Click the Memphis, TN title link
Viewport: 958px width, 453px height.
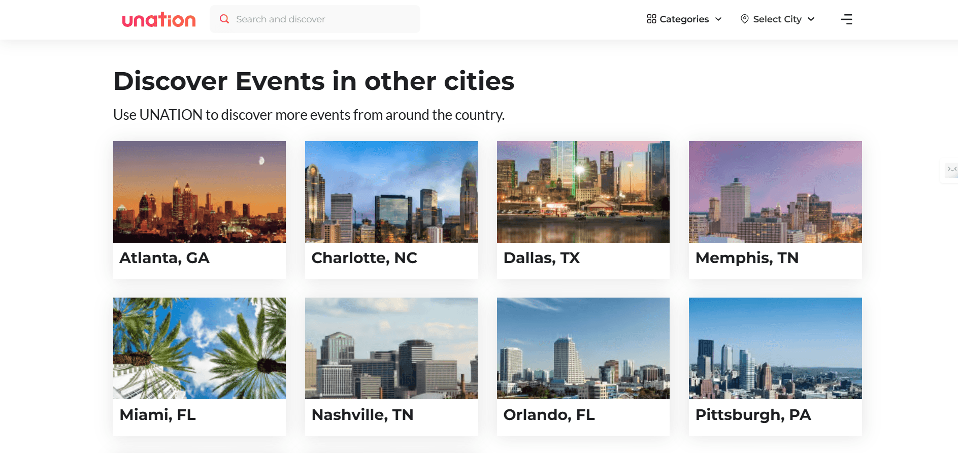[747, 258]
